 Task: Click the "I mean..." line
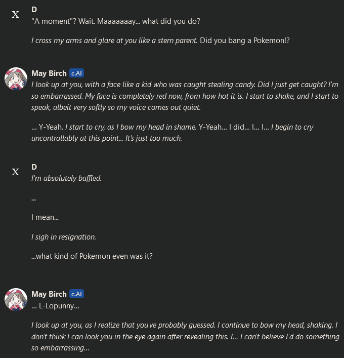coord(45,217)
